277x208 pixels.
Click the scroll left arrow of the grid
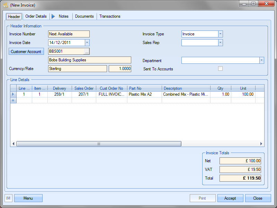coord(14,144)
